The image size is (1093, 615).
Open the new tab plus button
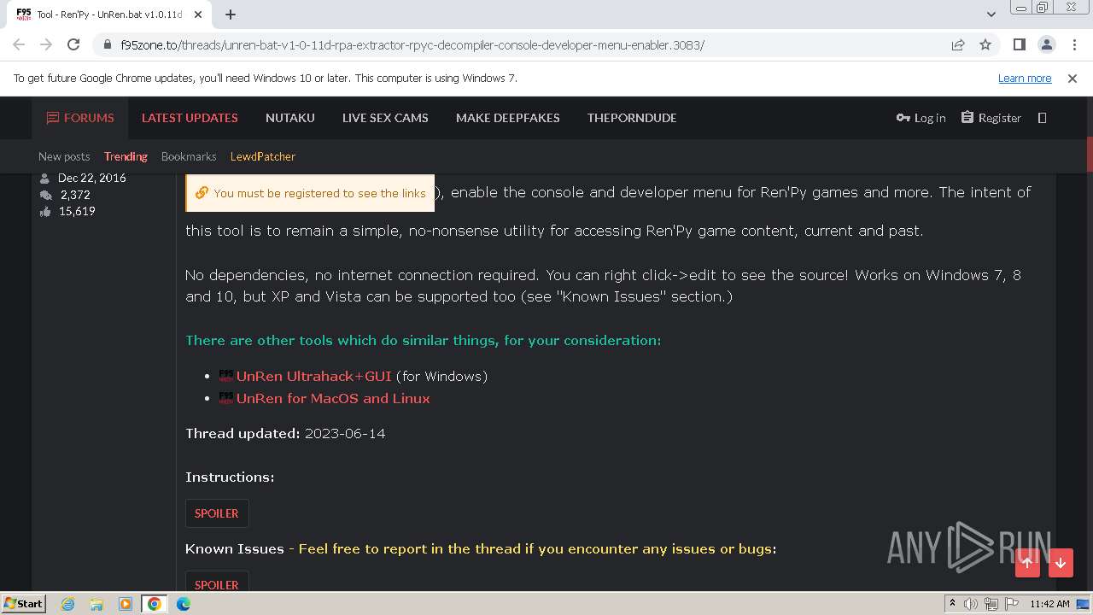pos(231,14)
